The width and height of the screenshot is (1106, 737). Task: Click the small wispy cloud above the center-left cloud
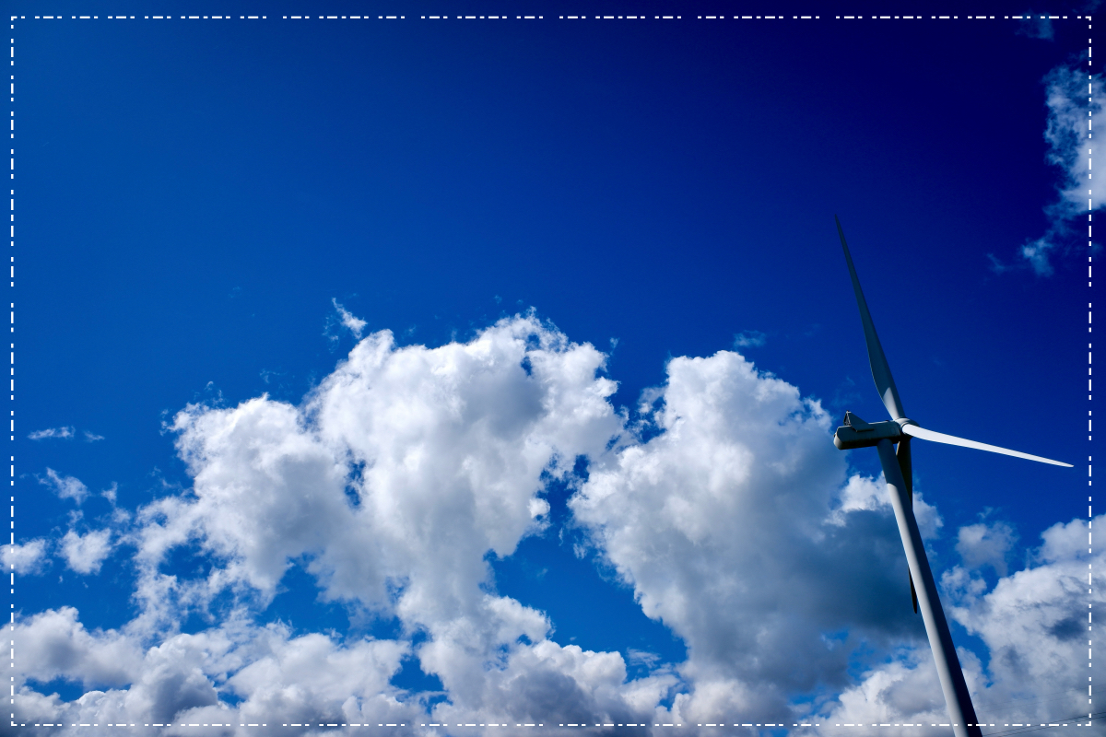(348, 320)
